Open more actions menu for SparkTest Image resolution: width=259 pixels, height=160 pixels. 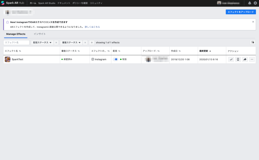tap(252, 59)
